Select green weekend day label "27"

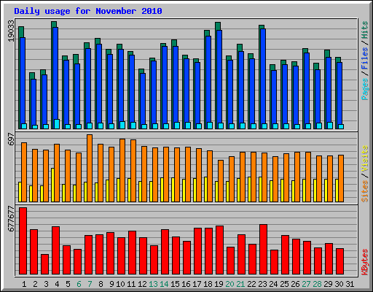pos(306,284)
